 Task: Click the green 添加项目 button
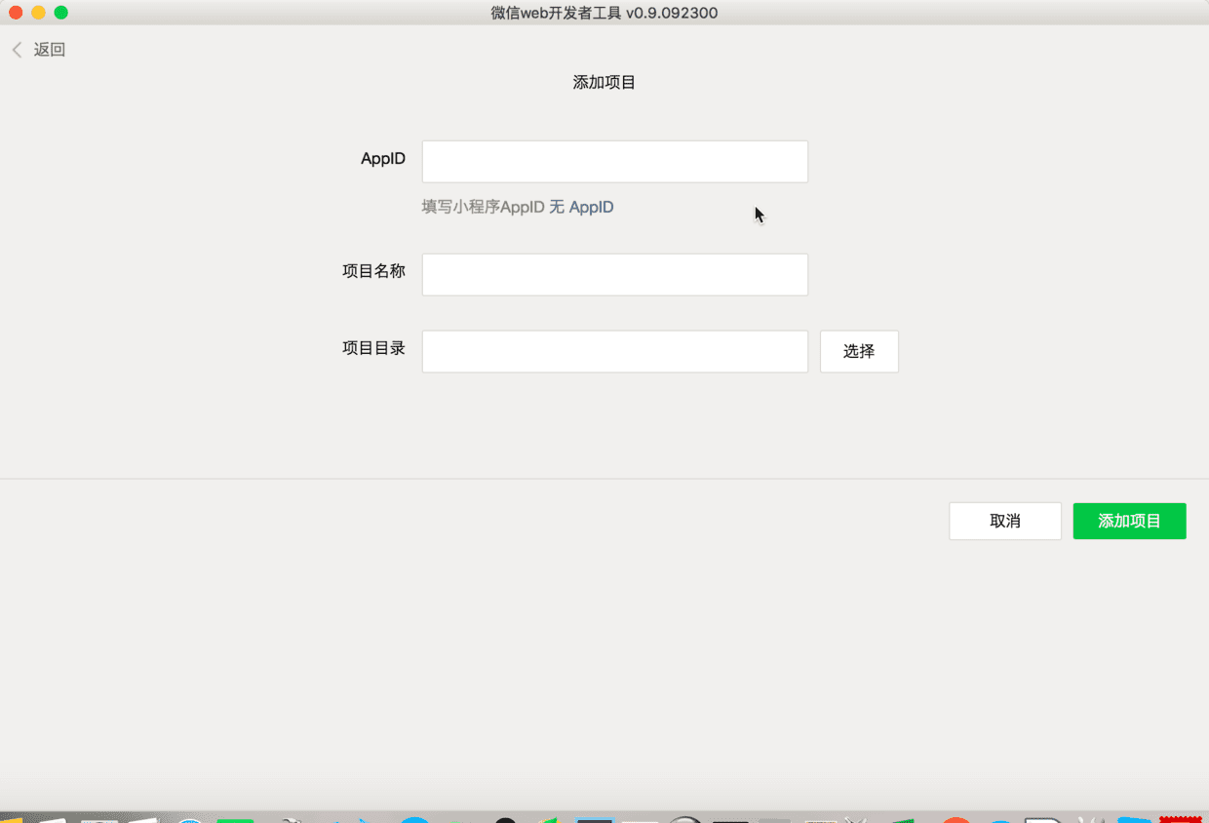pos(1130,521)
